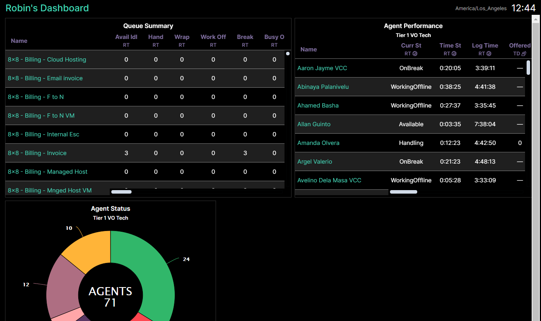Select agent Amanda Olvera
The height and width of the screenshot is (321, 541).
click(318, 143)
